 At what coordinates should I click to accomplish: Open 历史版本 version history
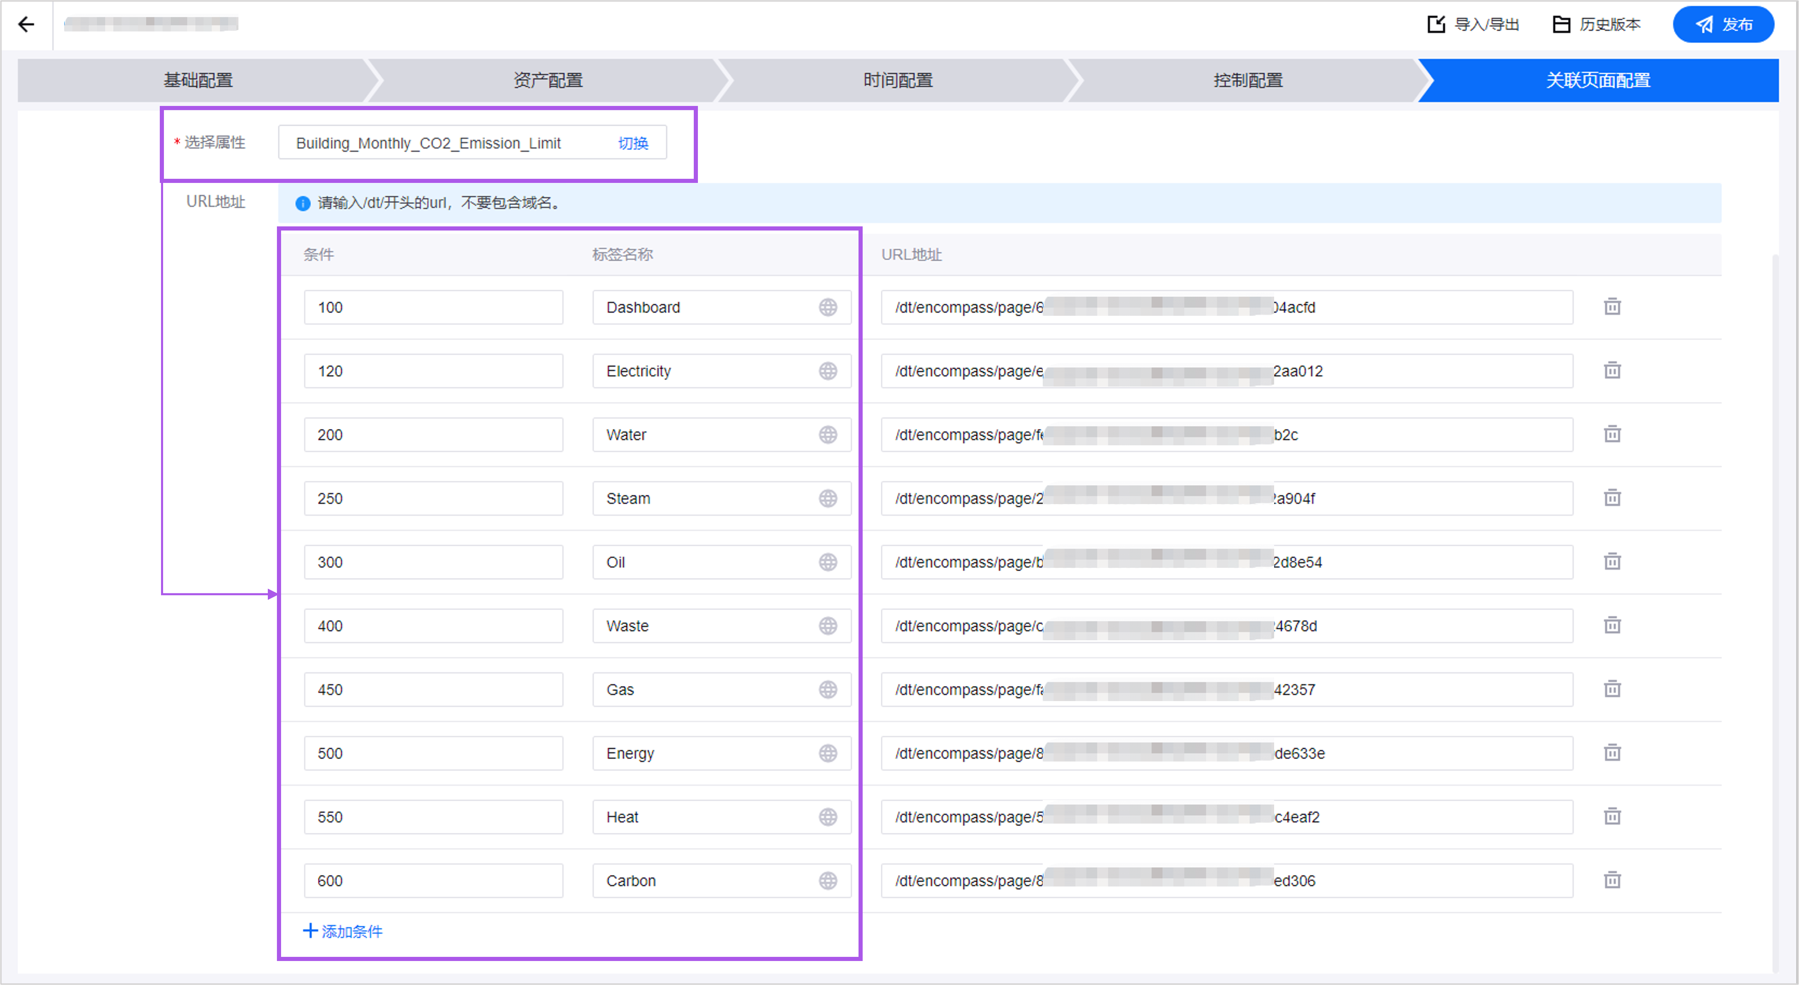point(1597,24)
